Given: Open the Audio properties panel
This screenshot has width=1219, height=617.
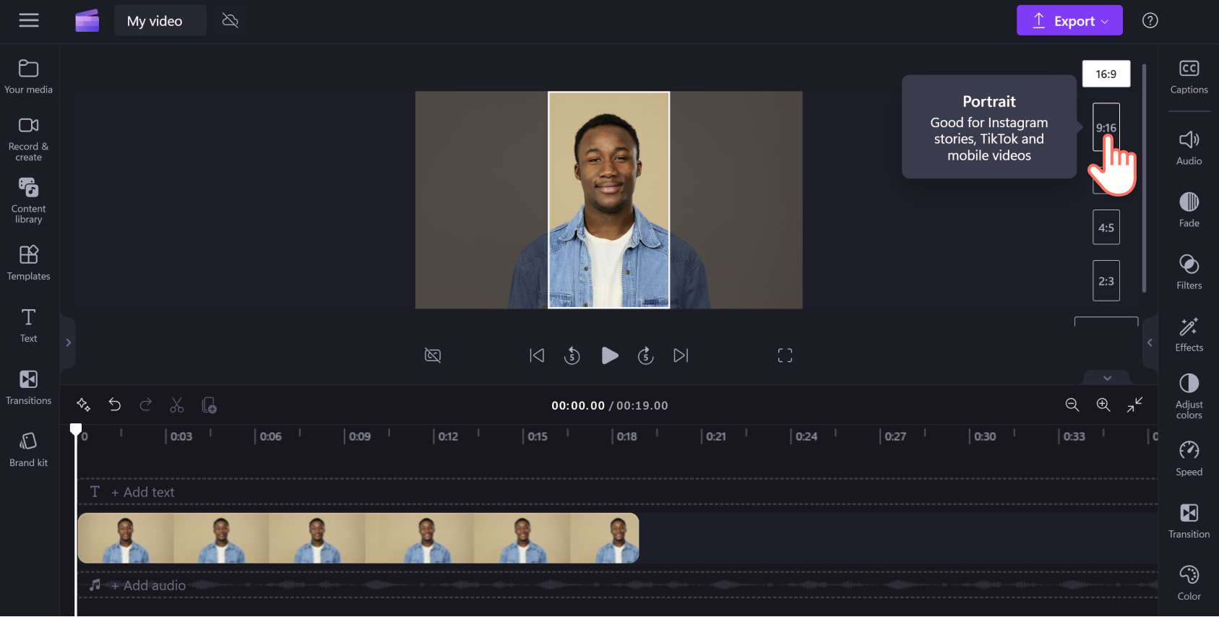Looking at the screenshot, I should [1189, 148].
